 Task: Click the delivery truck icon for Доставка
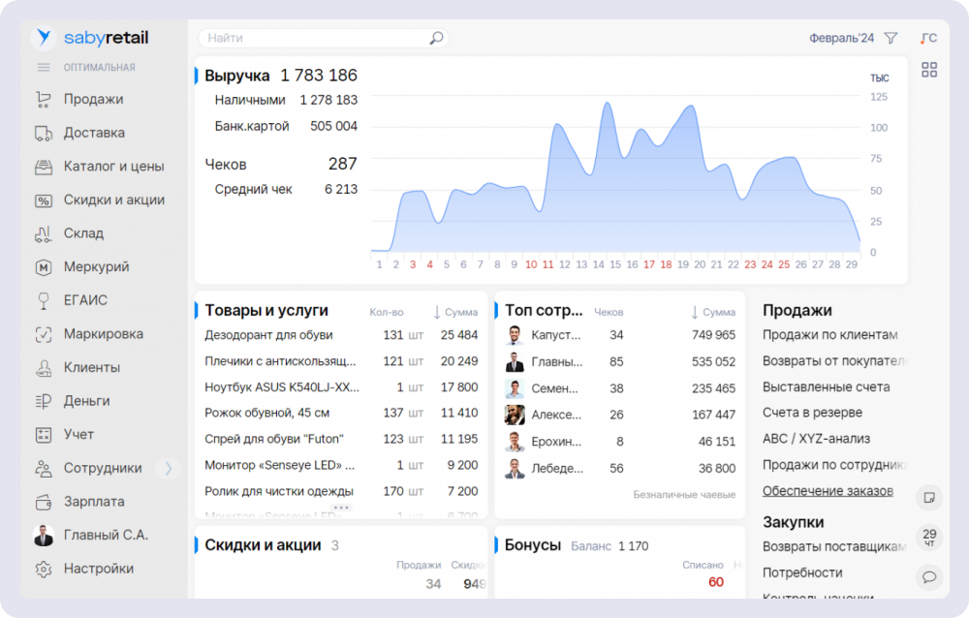(43, 133)
